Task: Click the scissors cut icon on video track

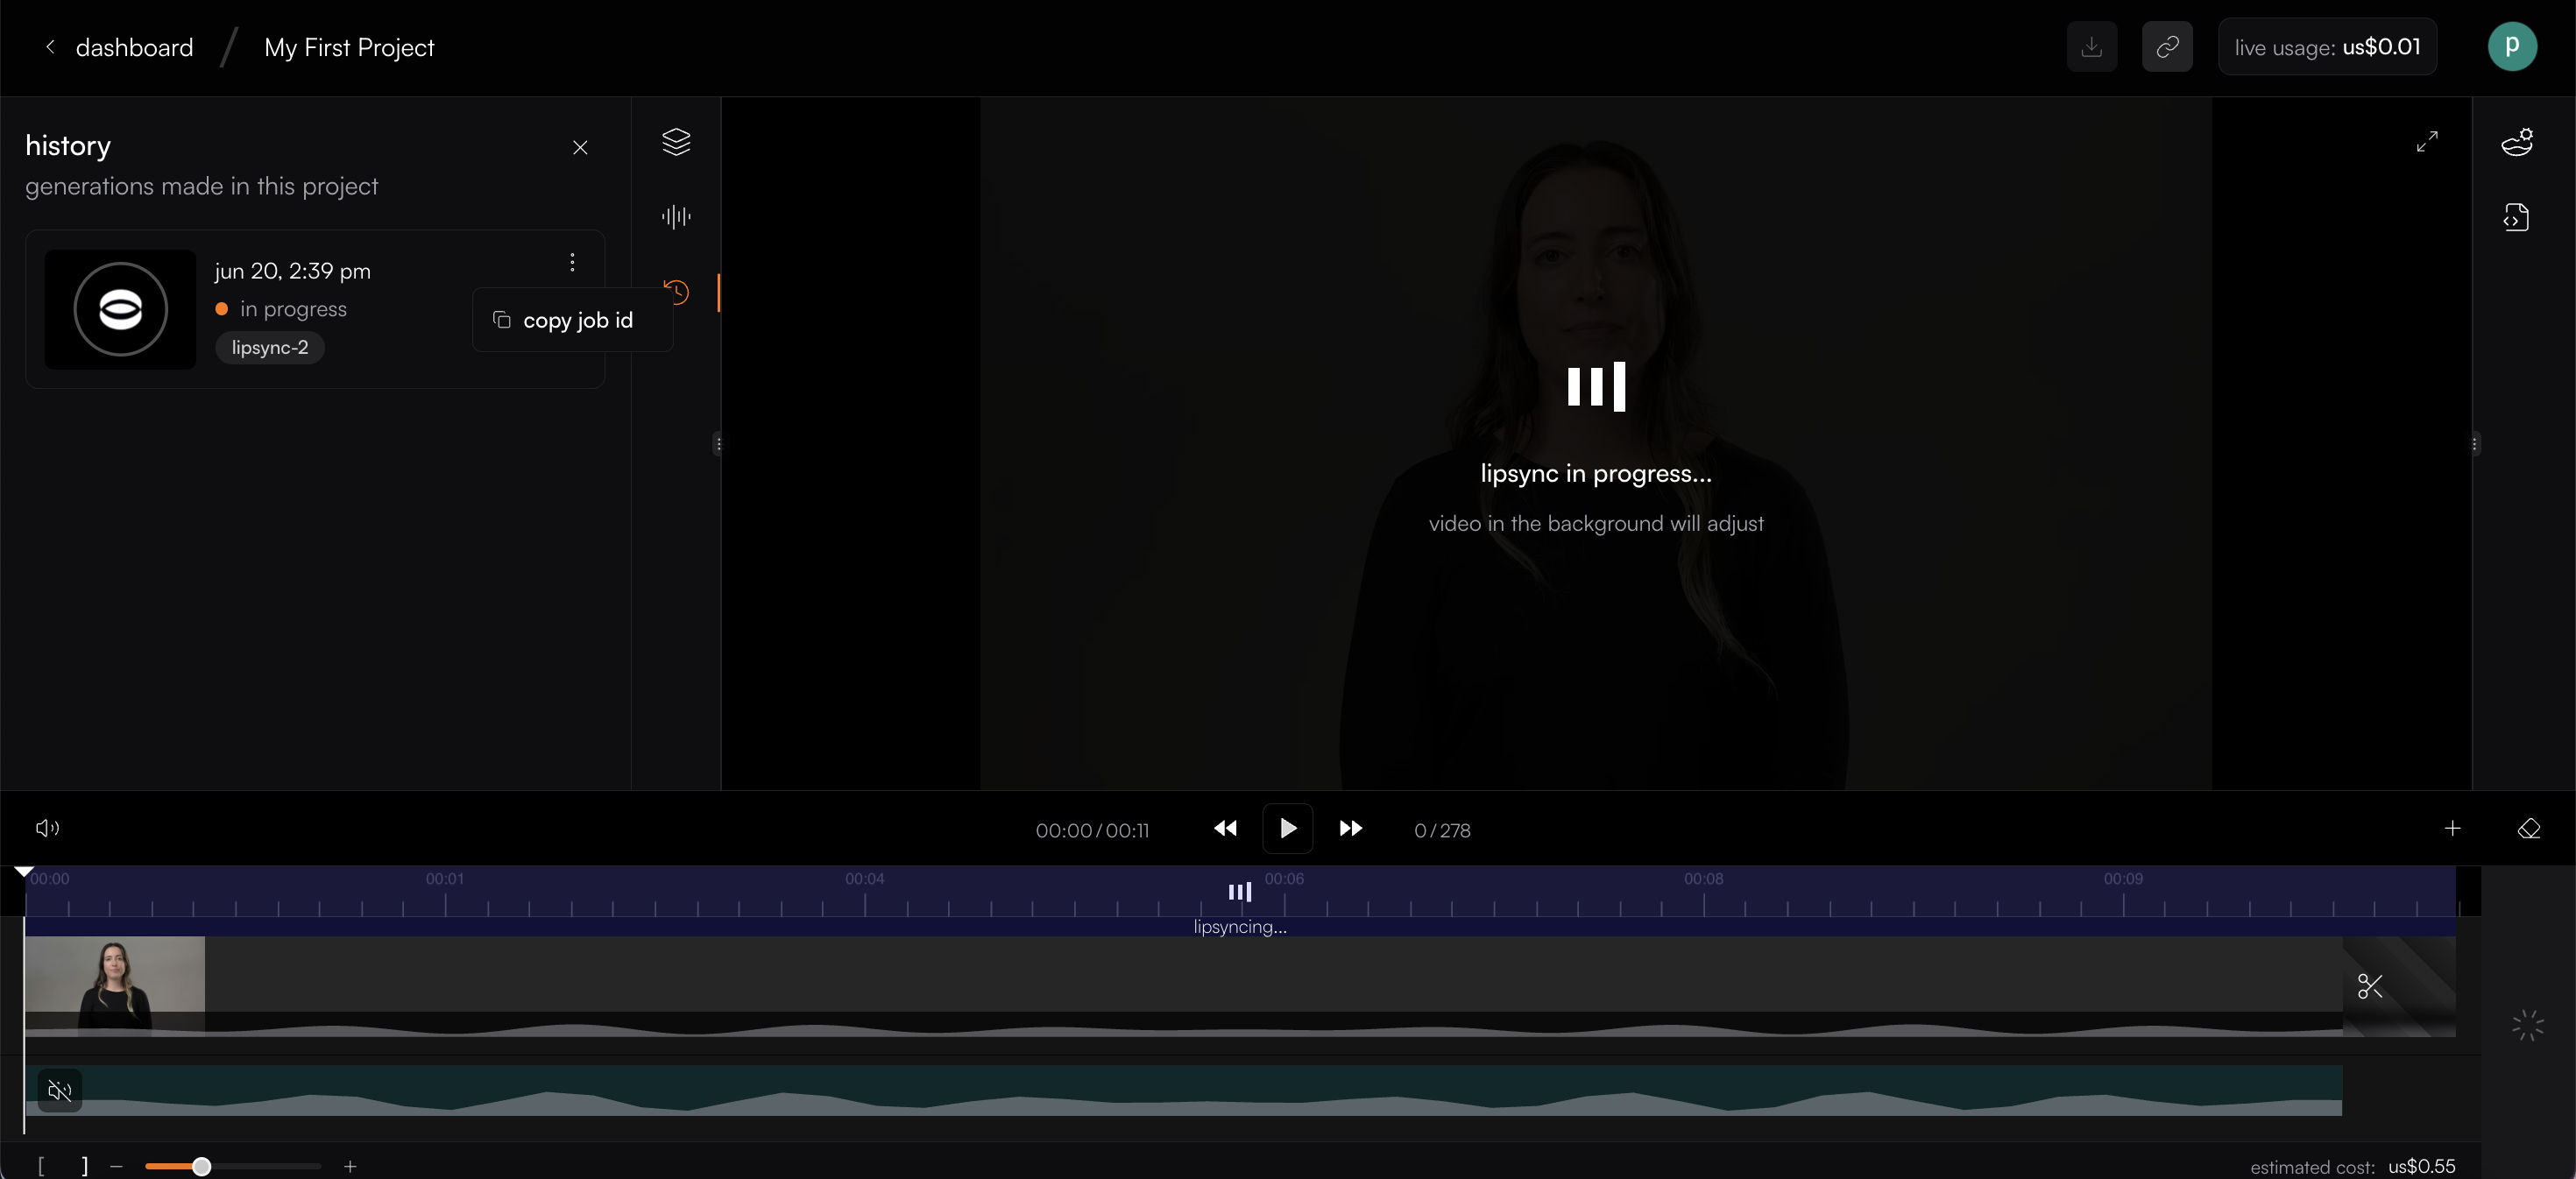Action: (x=2370, y=986)
